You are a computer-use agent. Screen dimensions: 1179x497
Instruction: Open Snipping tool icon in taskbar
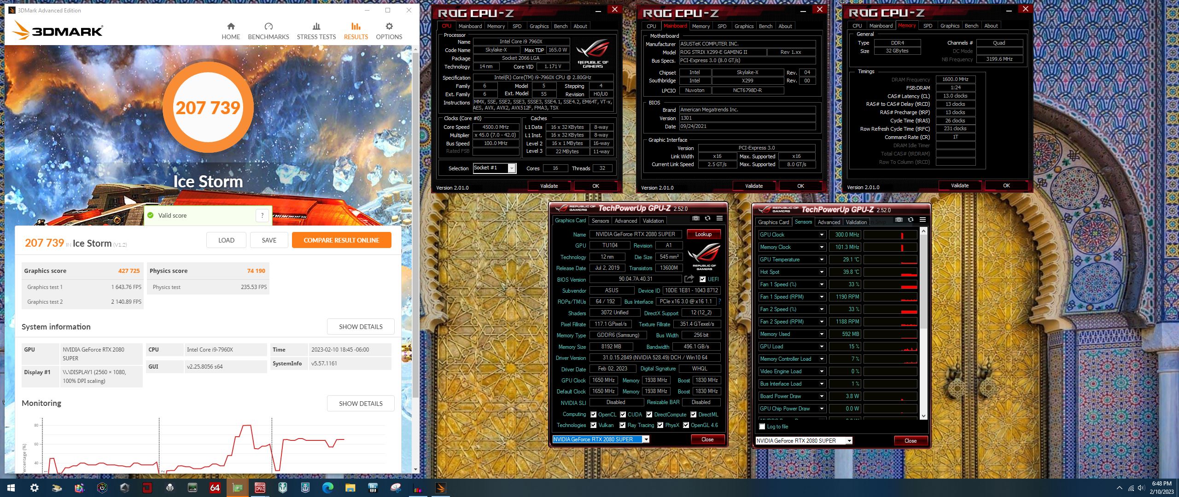[x=395, y=488]
